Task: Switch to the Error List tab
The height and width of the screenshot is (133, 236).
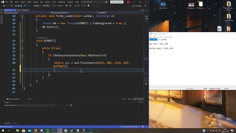Action: click(x=8, y=123)
